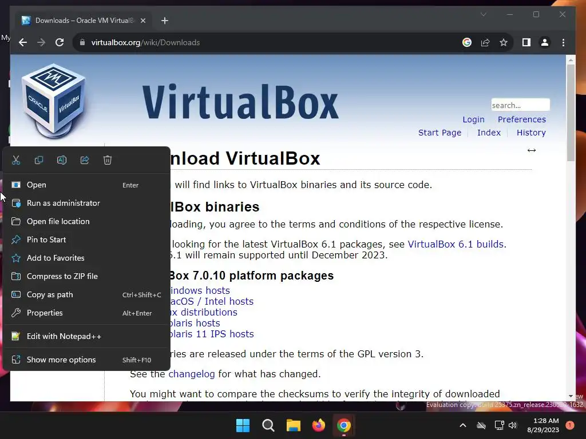Click the Copy icon in context menu
The height and width of the screenshot is (439, 586).
click(x=38, y=160)
